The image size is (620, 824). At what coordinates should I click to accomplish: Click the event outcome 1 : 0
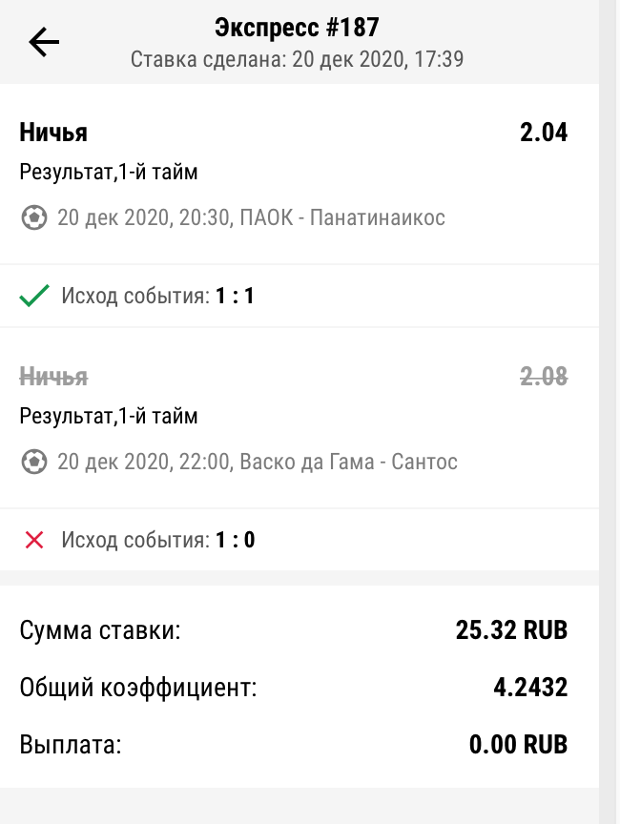tap(235, 541)
